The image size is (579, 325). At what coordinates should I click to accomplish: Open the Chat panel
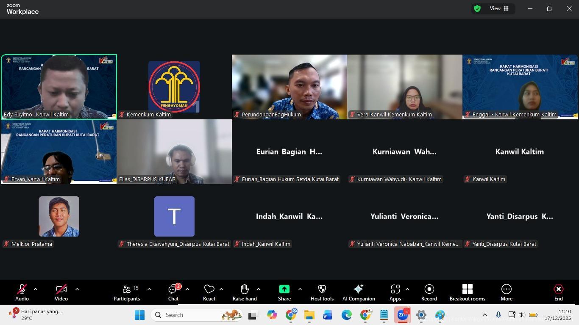(173, 292)
